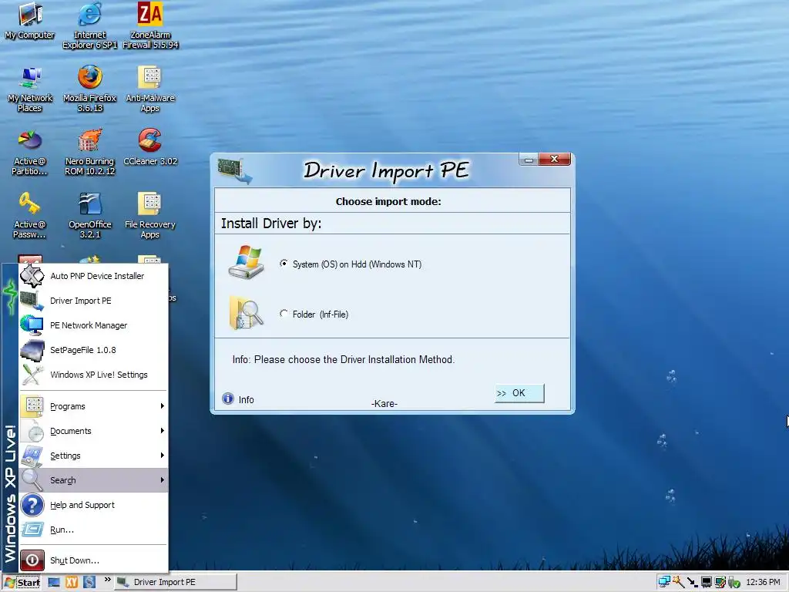Open Help and Support menu item
Viewport: 789px width, 592px height.
[x=93, y=505]
